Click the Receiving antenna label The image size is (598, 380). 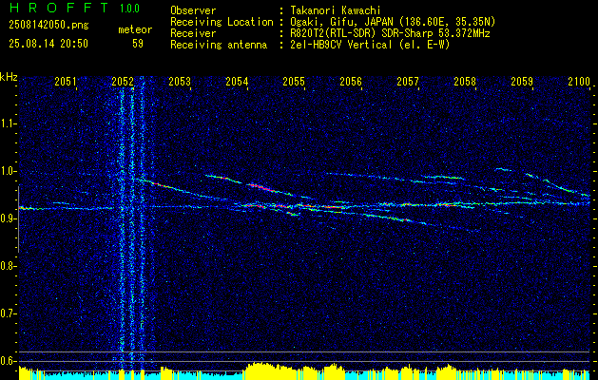click(x=219, y=45)
